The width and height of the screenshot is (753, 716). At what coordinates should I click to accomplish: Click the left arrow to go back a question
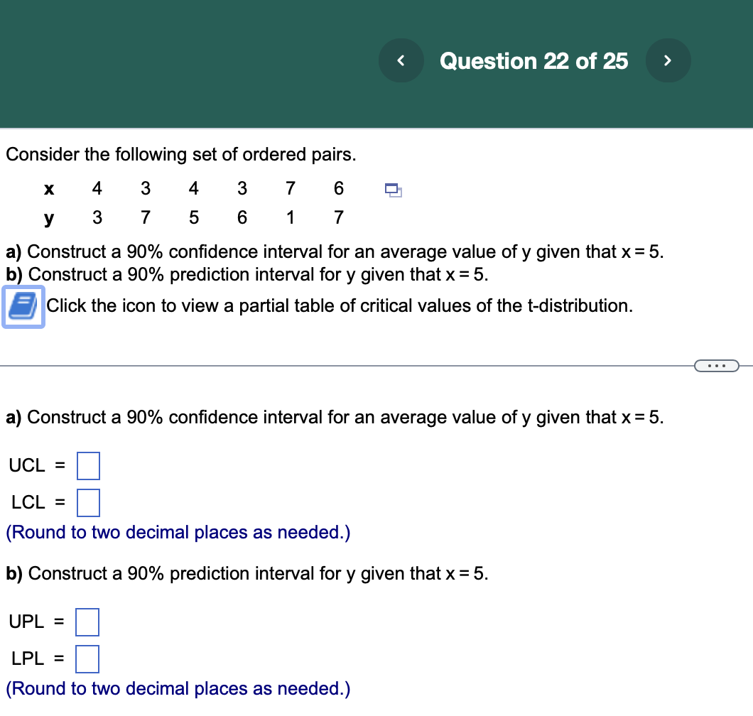pos(401,60)
